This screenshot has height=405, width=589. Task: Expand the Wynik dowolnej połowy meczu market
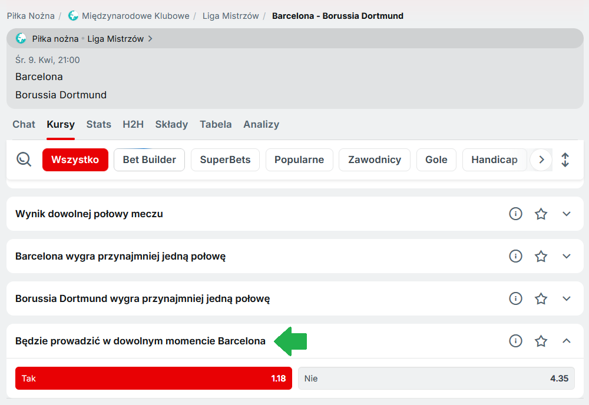pos(567,214)
